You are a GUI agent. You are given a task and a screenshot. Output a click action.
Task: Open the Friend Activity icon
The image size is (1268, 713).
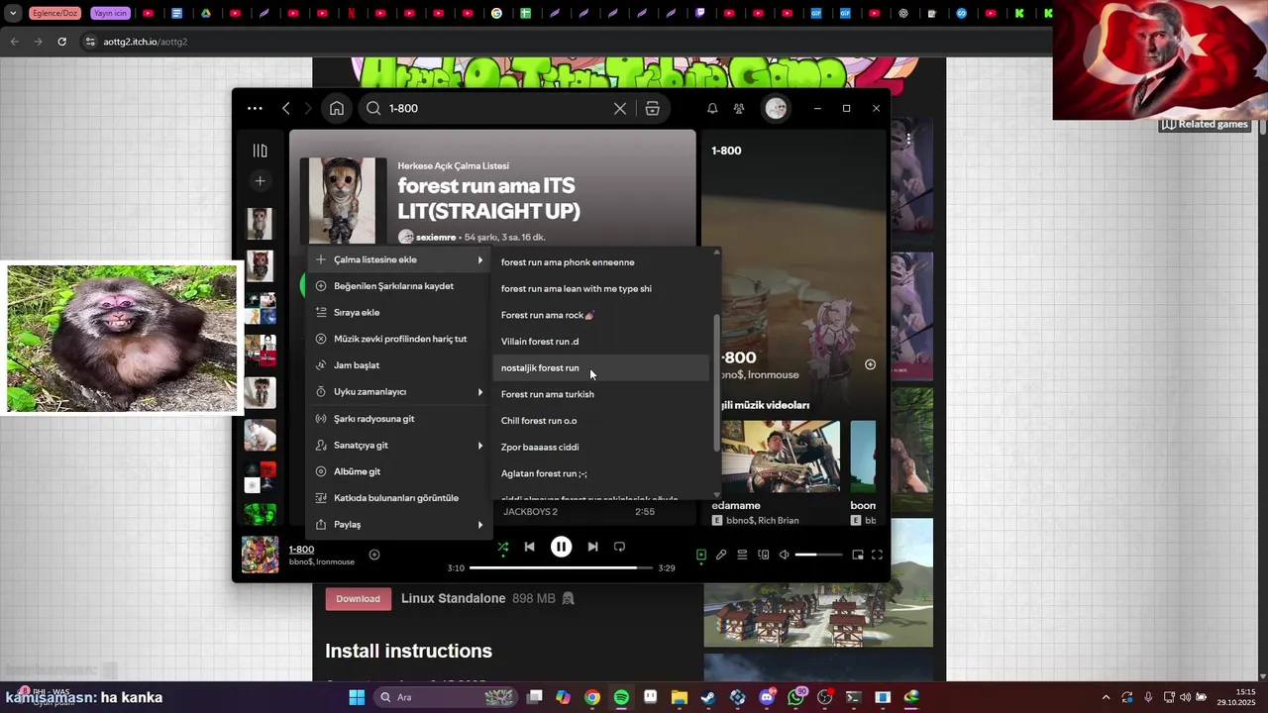tap(739, 109)
